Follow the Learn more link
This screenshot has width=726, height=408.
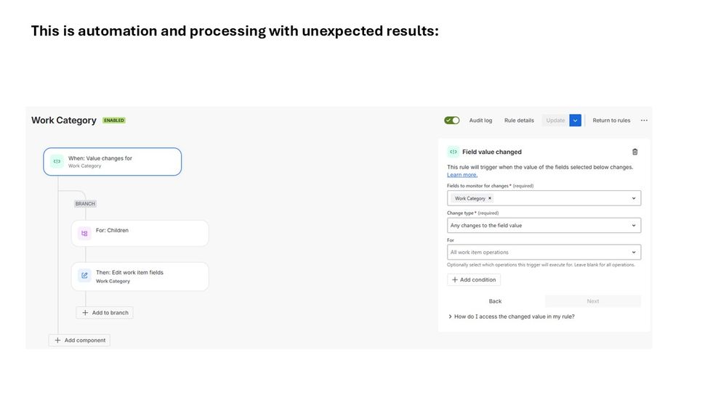pos(462,175)
